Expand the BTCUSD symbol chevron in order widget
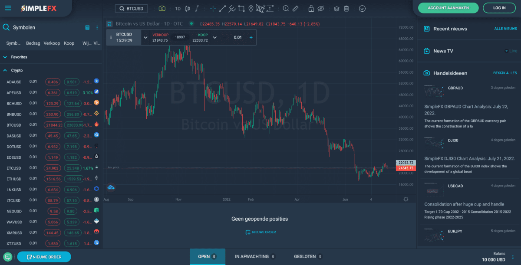 click(145, 37)
